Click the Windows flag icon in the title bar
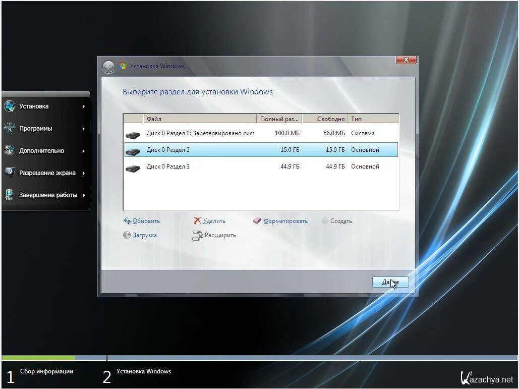Viewport: 519px width, 389px height. click(123, 66)
